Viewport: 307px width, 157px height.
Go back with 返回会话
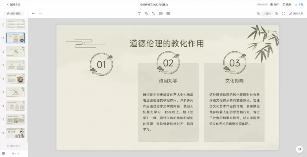(14, 4)
